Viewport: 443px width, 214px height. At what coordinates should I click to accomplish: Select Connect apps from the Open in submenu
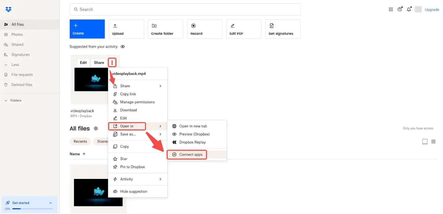[x=190, y=154]
